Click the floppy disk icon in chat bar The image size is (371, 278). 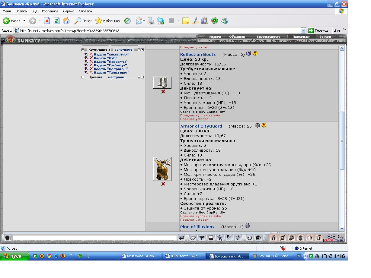point(211,238)
